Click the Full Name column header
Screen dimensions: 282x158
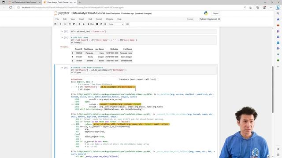pos(127,49)
